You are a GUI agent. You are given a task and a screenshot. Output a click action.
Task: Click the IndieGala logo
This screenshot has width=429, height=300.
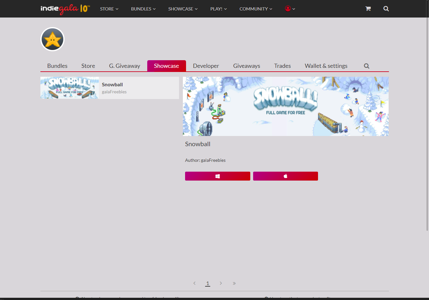pyautogui.click(x=65, y=9)
